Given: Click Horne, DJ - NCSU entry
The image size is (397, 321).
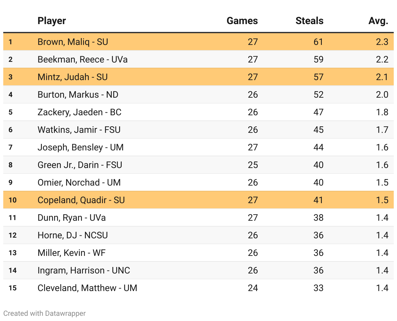Looking at the screenshot, I should pyautogui.click(x=73, y=235).
